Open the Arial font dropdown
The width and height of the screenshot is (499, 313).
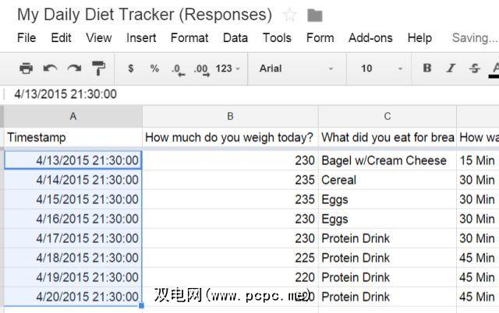tap(296, 69)
